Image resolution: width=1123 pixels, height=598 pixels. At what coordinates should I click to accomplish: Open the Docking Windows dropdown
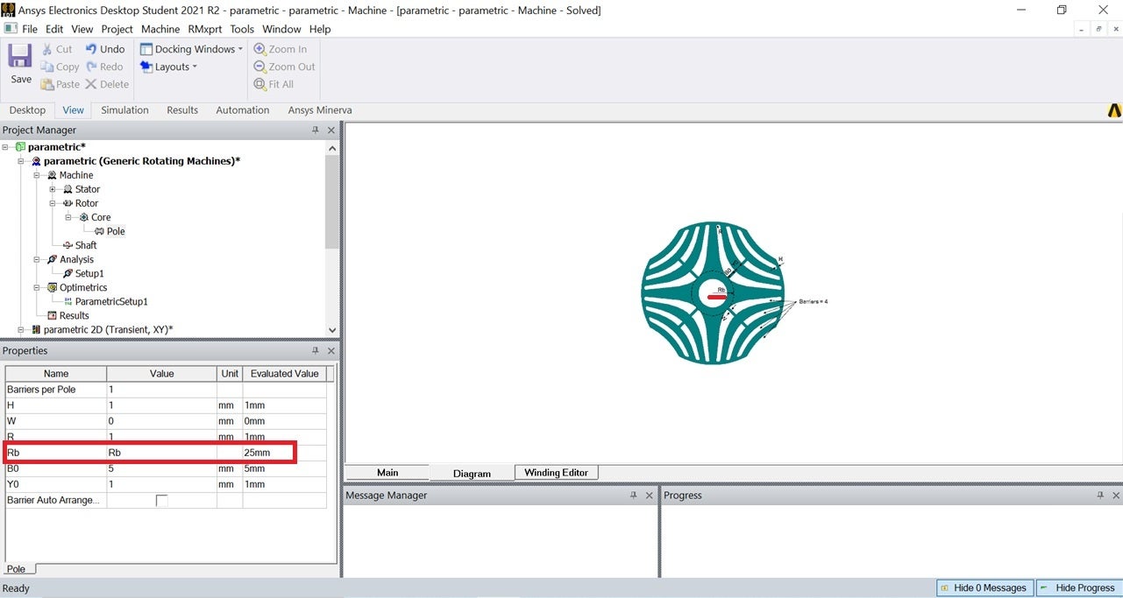tap(191, 49)
